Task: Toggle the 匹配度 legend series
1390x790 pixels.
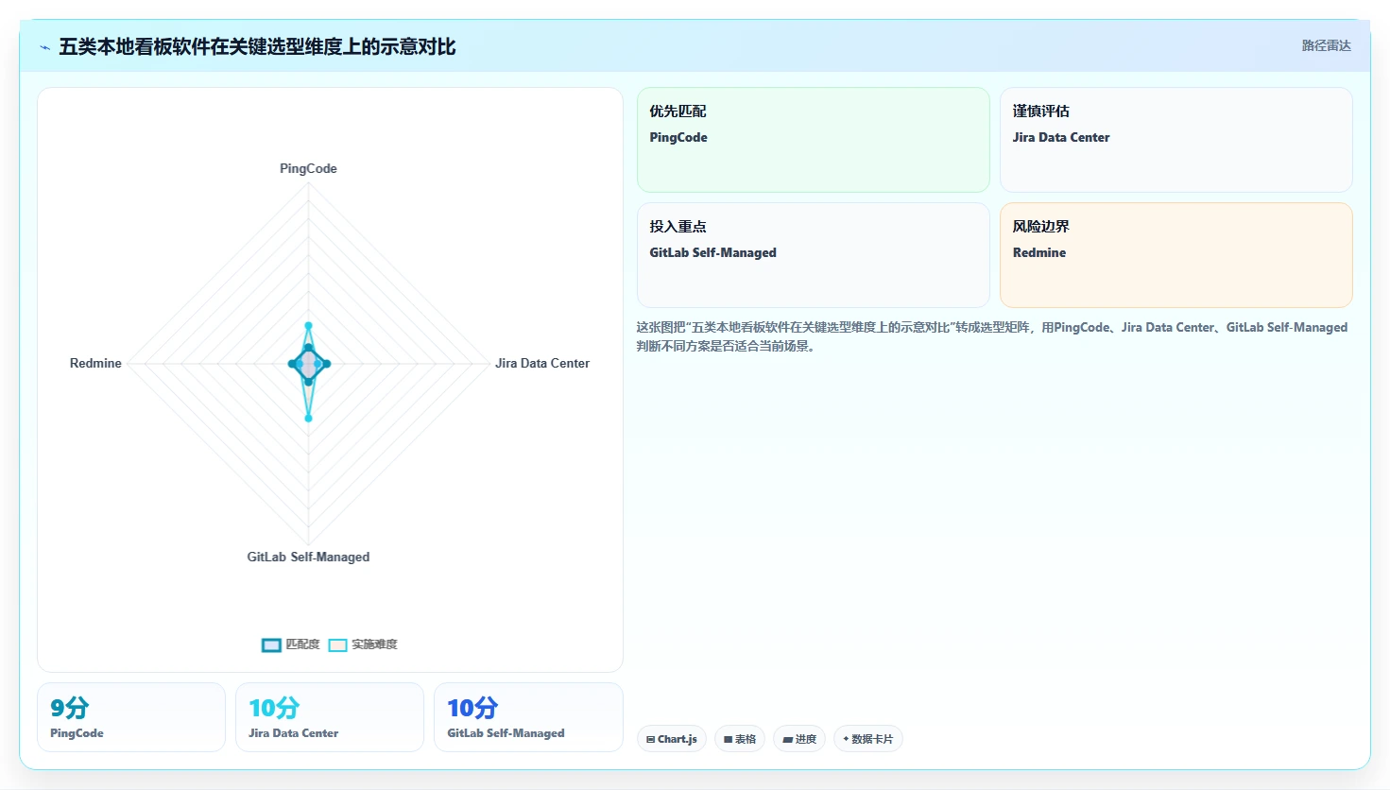Action: point(290,644)
